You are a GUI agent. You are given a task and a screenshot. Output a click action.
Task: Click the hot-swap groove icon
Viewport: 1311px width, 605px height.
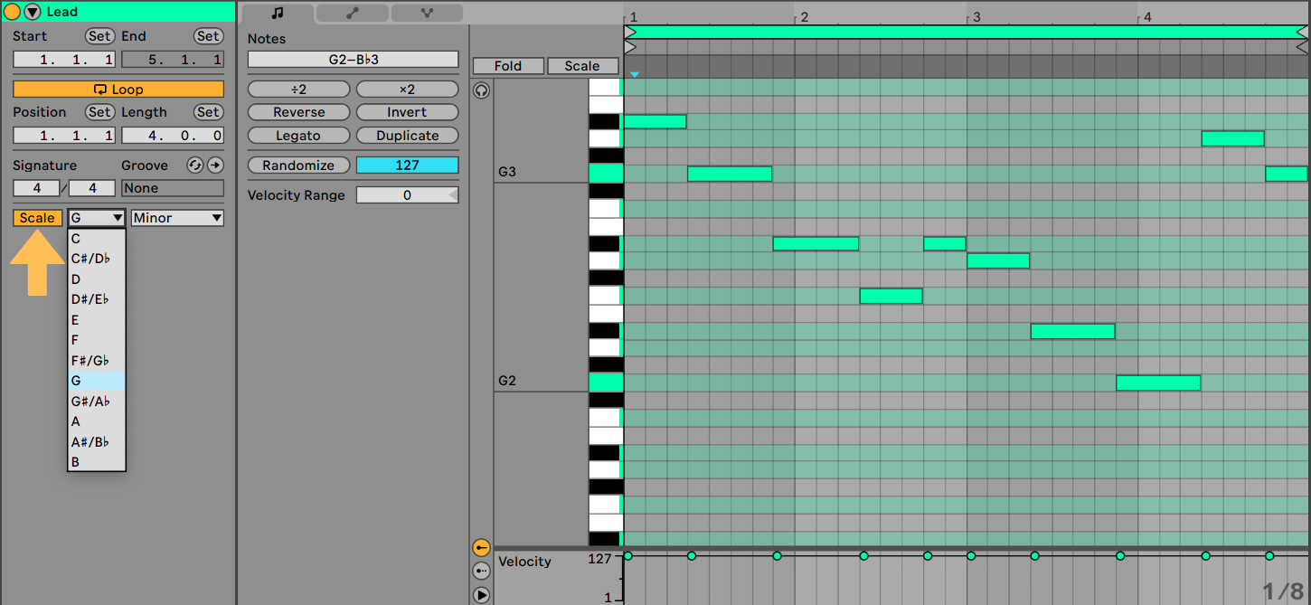point(194,165)
